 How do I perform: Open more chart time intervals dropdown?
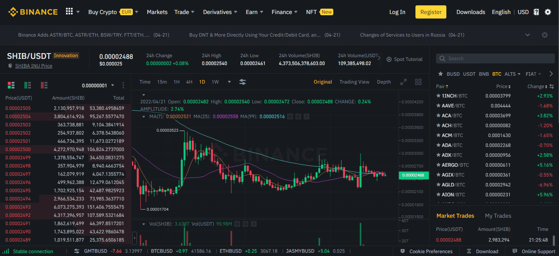pyautogui.click(x=229, y=82)
